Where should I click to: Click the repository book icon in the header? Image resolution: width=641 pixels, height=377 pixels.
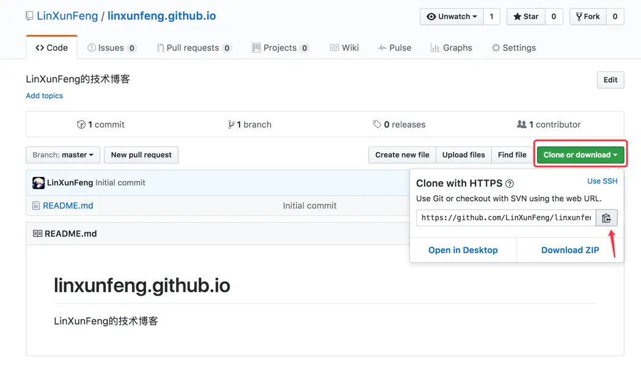click(29, 16)
